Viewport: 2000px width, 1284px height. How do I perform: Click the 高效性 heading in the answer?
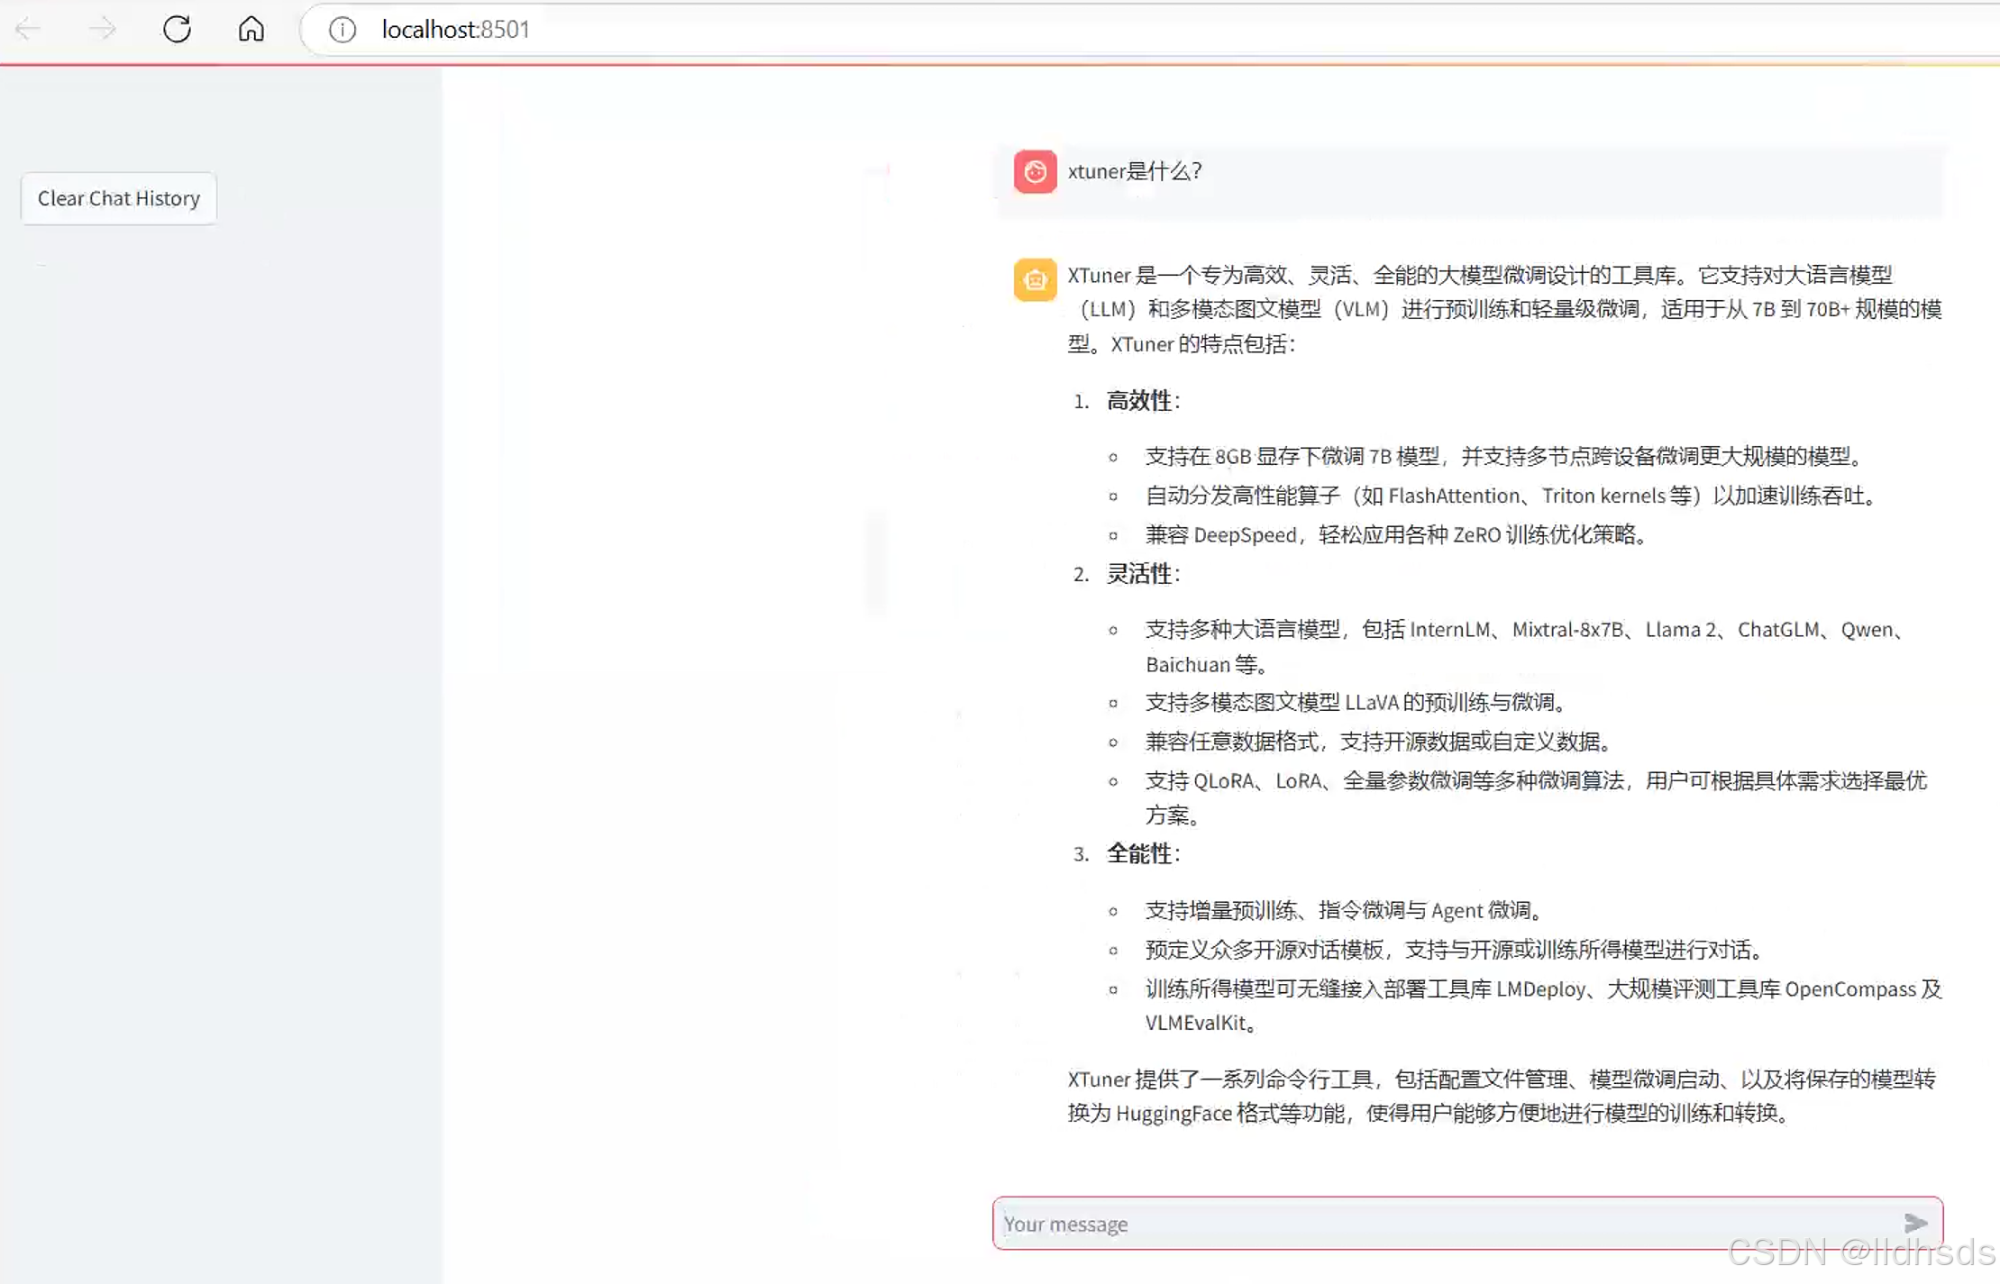click(x=1139, y=401)
